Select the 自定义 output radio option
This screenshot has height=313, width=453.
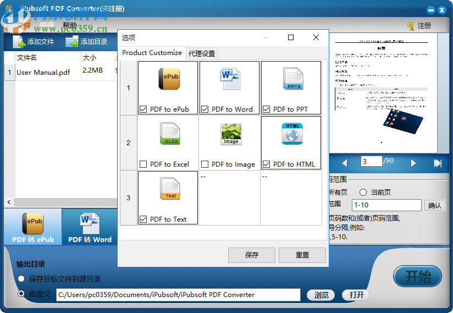(x=21, y=294)
